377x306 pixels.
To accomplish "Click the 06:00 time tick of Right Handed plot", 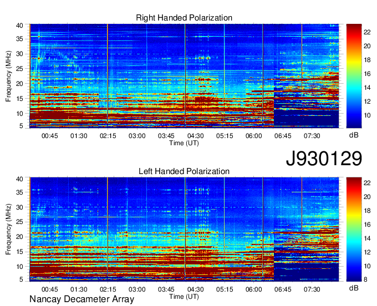I will 254,136.
